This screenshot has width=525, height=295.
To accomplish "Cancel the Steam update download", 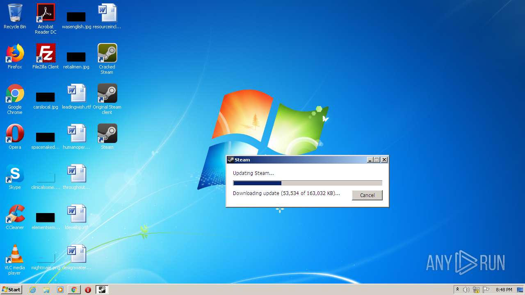I will point(367,195).
